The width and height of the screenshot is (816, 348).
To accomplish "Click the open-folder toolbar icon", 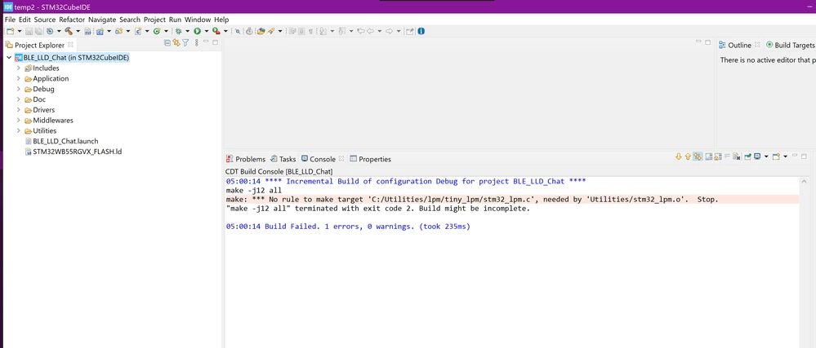I will coord(261,31).
